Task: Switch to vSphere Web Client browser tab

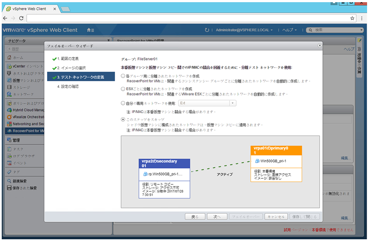Action: [30, 9]
